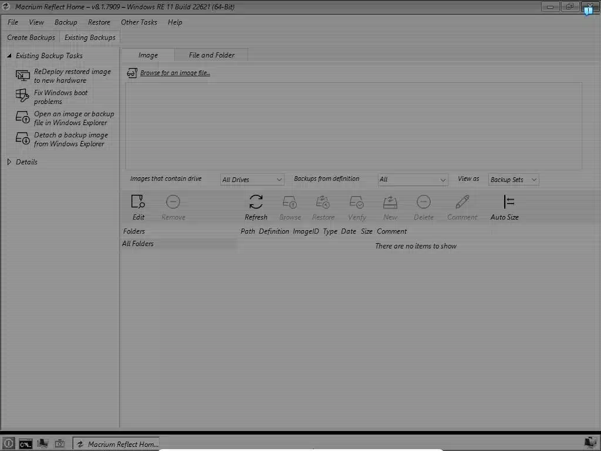Refresh the backup list
601x451 pixels.
click(x=256, y=202)
